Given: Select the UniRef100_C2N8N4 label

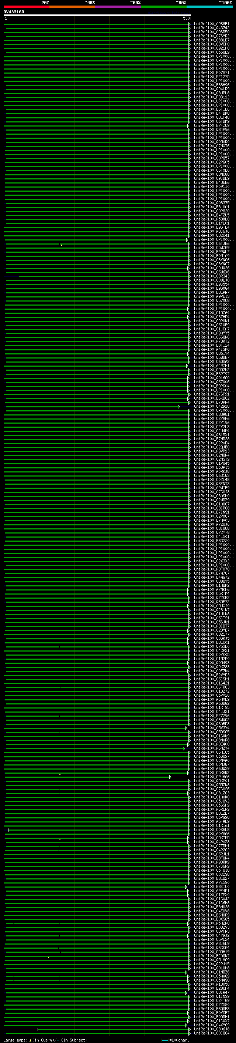Looking at the screenshot, I should point(211,455).
